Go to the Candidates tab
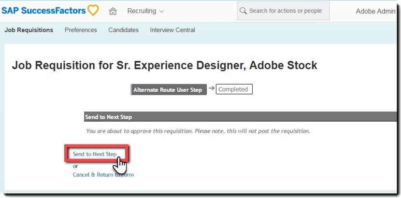This screenshot has width=401, height=198. pyautogui.click(x=124, y=30)
